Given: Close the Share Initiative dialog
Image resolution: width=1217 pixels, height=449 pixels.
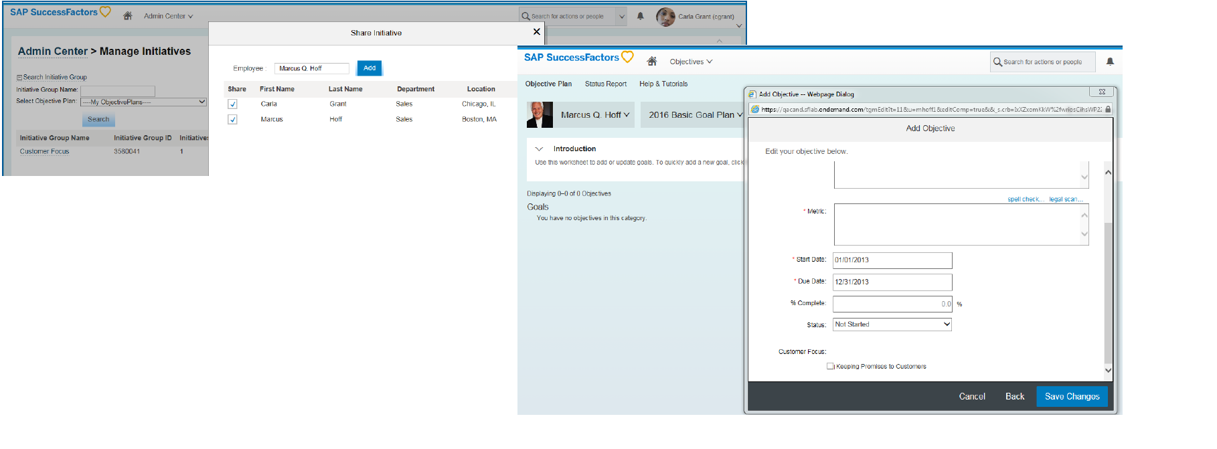Looking at the screenshot, I should [x=537, y=31].
